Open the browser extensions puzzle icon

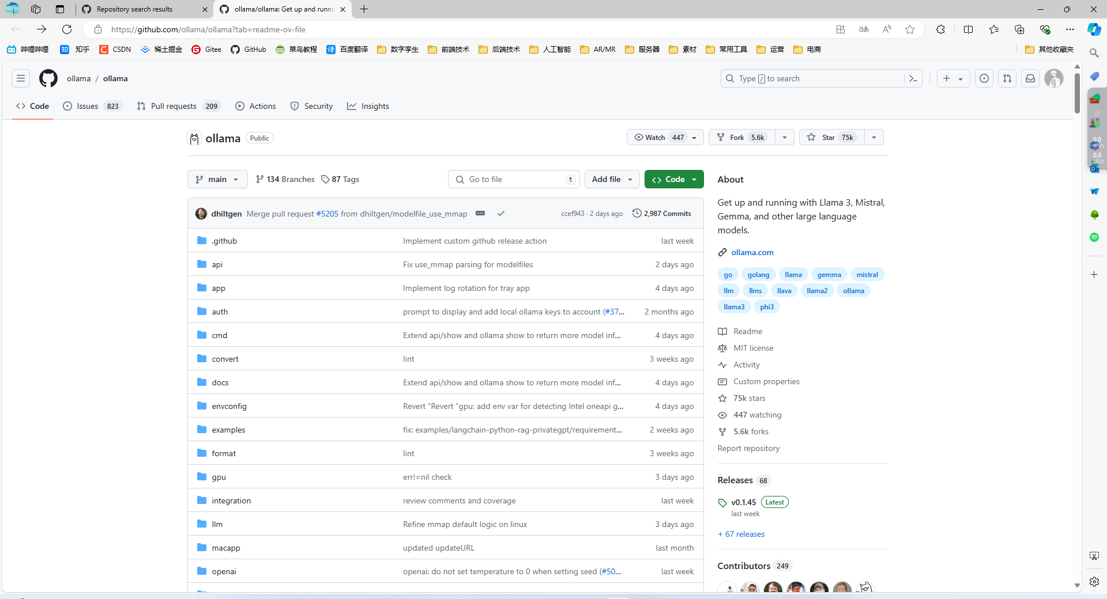(940, 29)
